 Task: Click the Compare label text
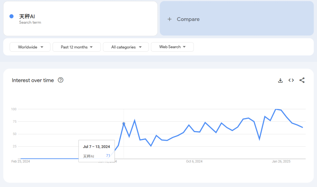(188, 19)
